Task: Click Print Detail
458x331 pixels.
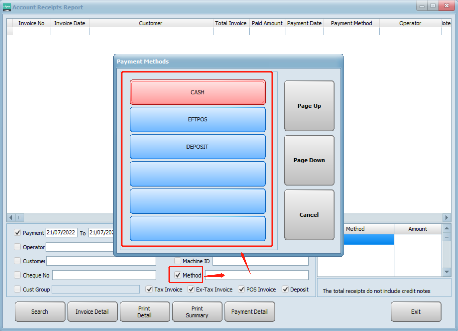Action: [144, 311]
